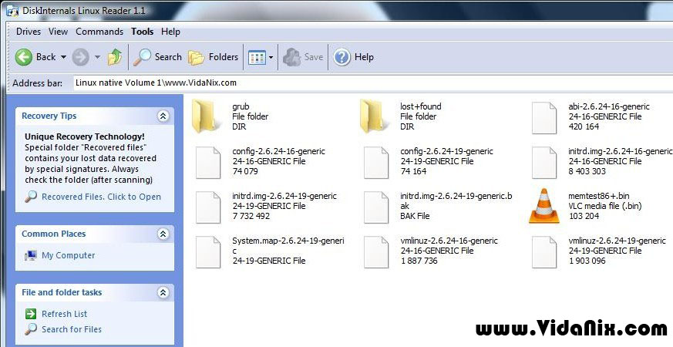Click the DiskInternals app icon in title bar
This screenshot has height=347, width=673.
[x=12, y=11]
